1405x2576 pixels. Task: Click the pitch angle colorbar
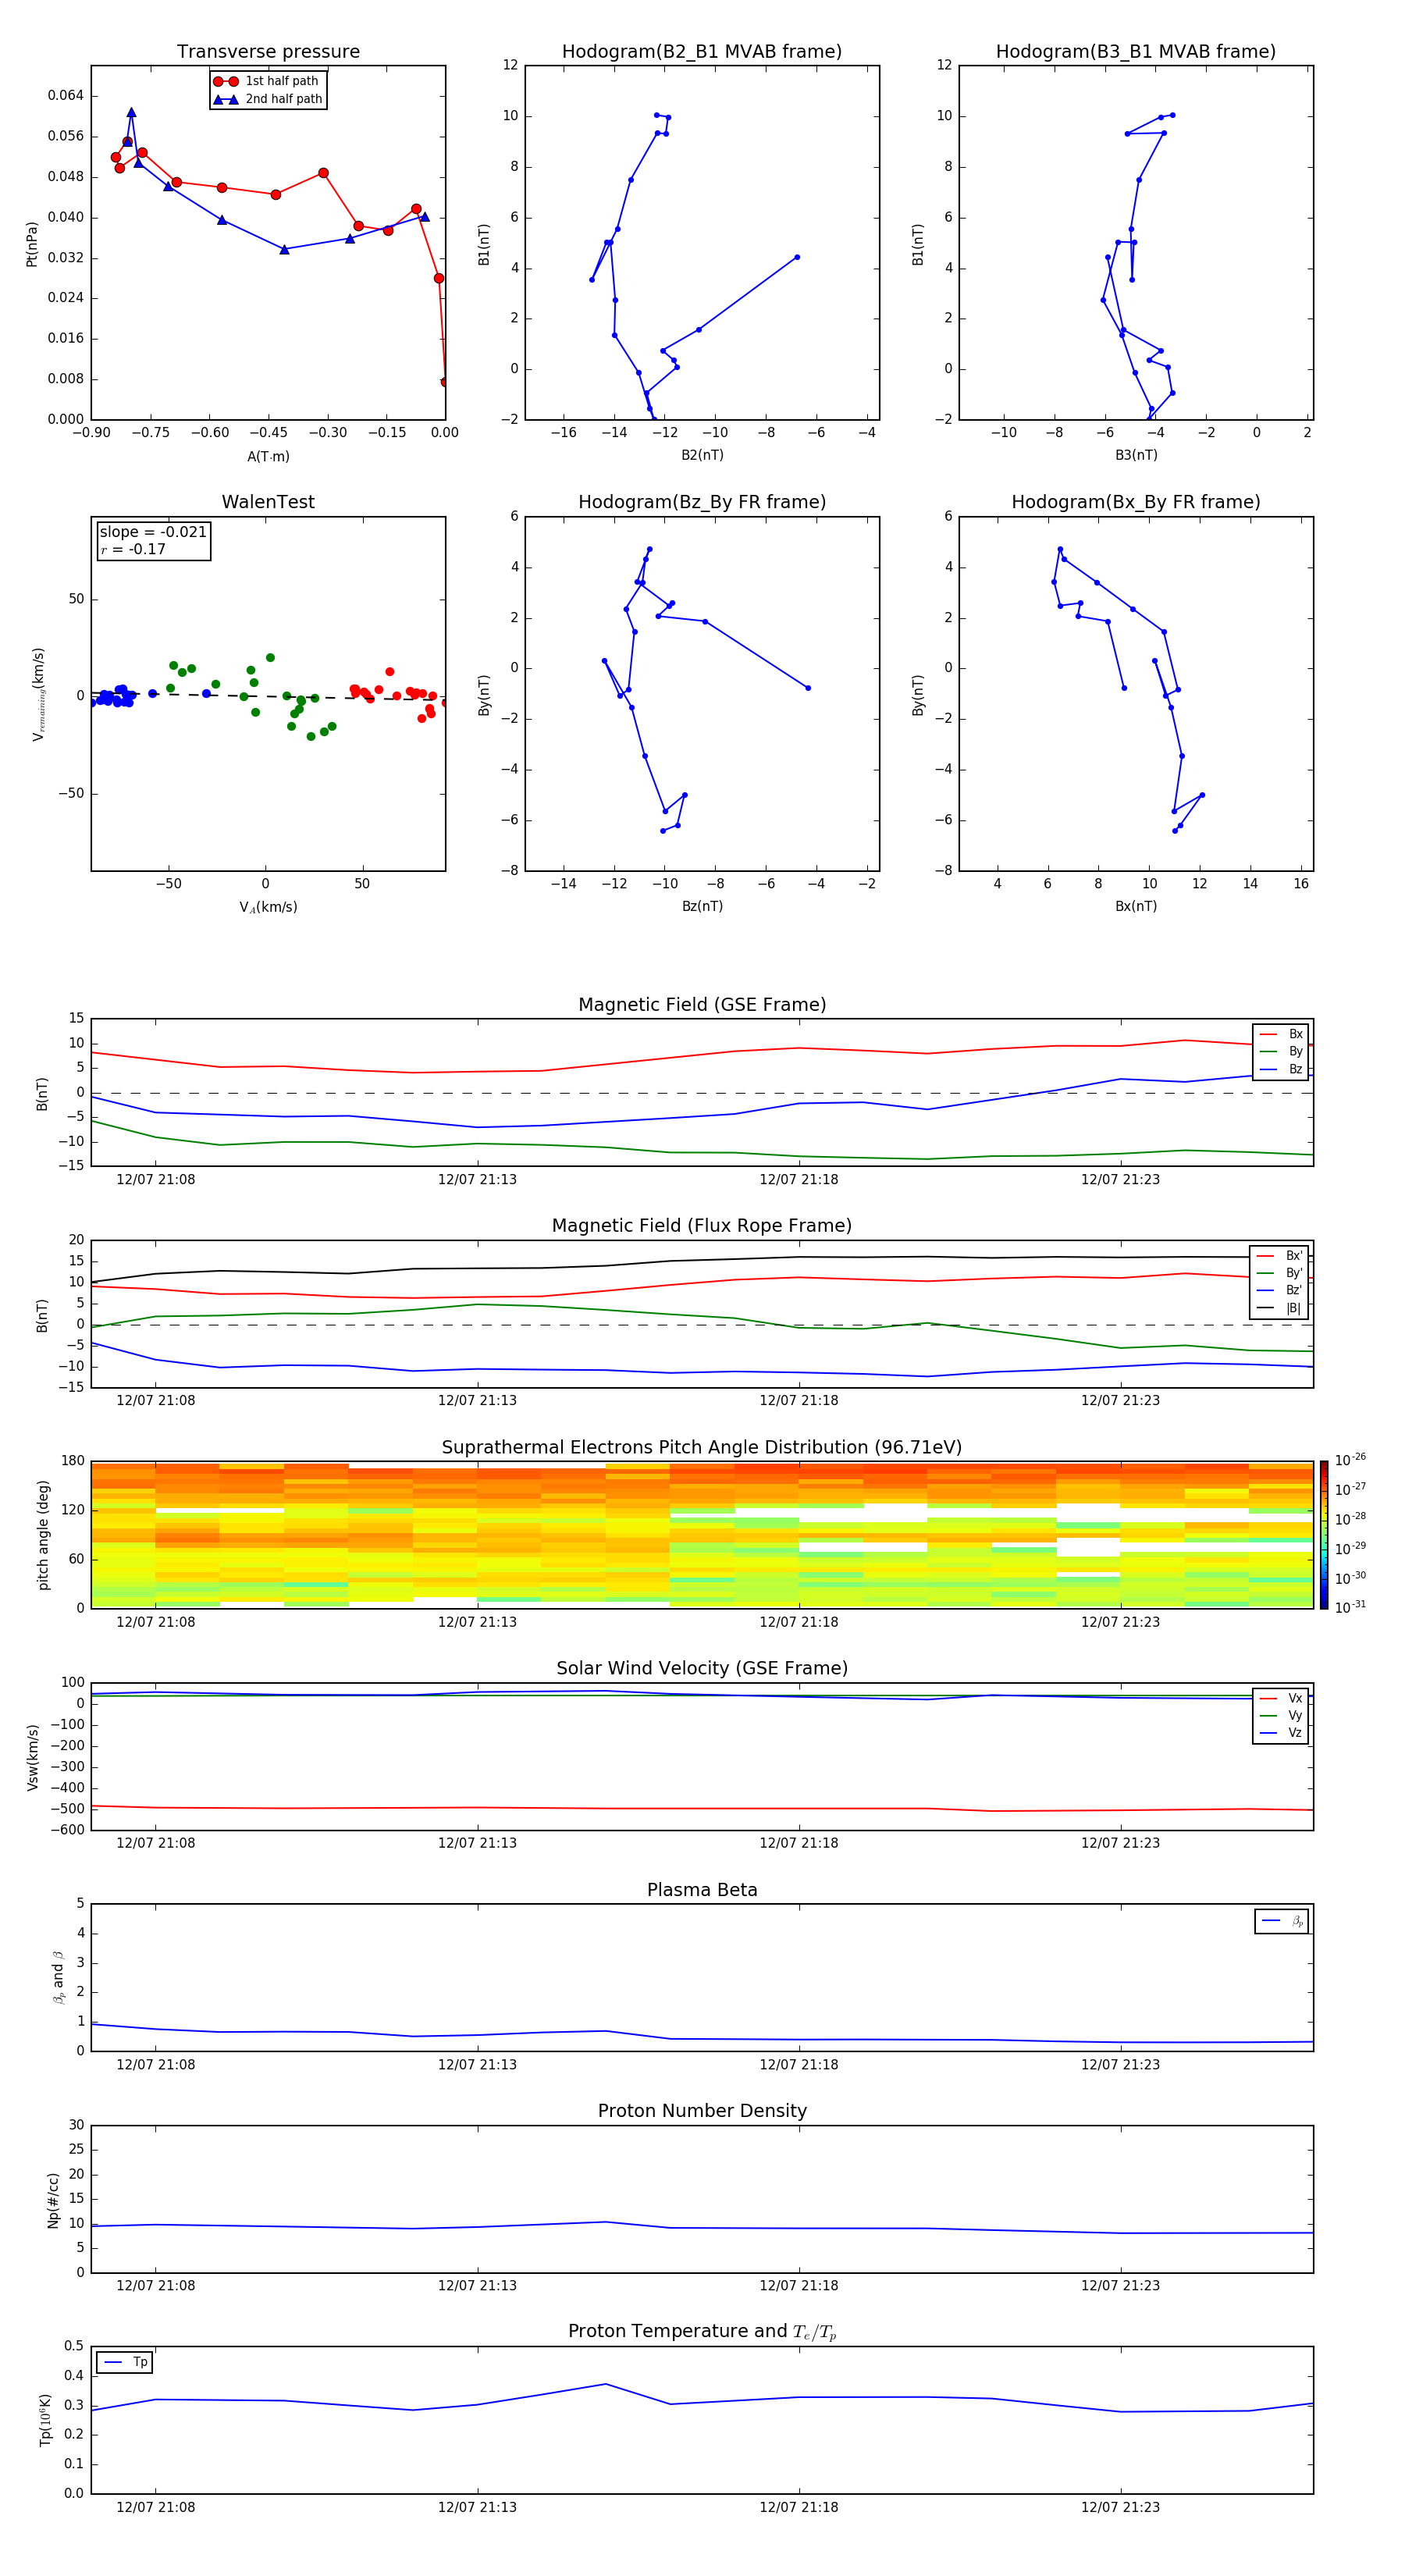[x=1324, y=1535]
